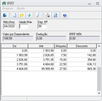Click the scroll up arrow of table
102x101 pixels.
click(x=99, y=46)
